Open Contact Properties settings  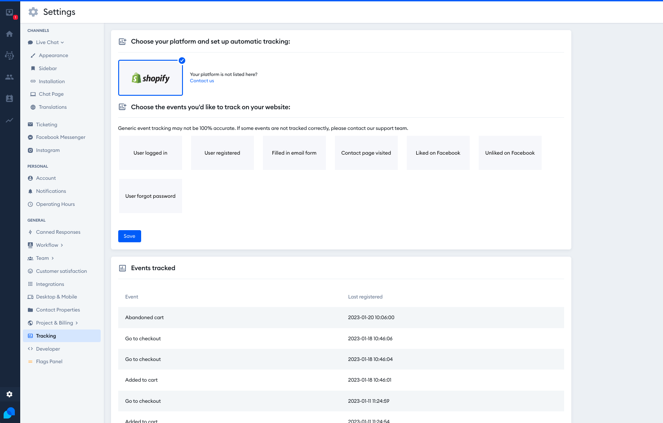pos(58,310)
